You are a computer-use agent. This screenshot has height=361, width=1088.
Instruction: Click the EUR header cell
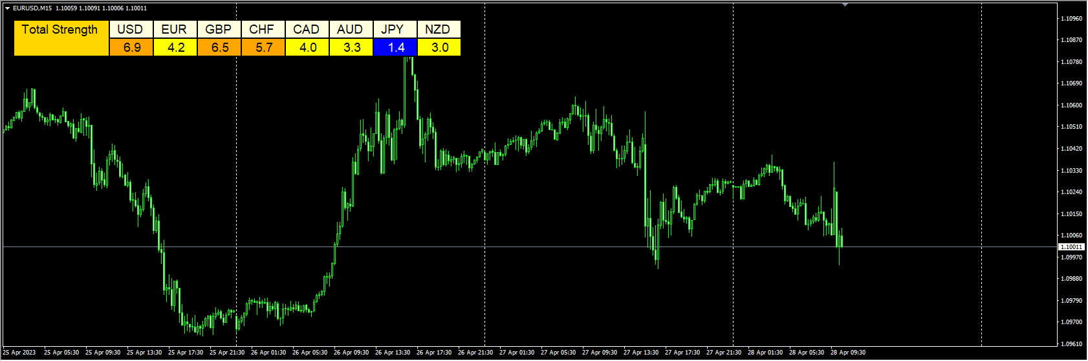point(175,29)
